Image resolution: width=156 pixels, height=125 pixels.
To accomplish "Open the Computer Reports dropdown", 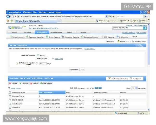I will point(71,37).
